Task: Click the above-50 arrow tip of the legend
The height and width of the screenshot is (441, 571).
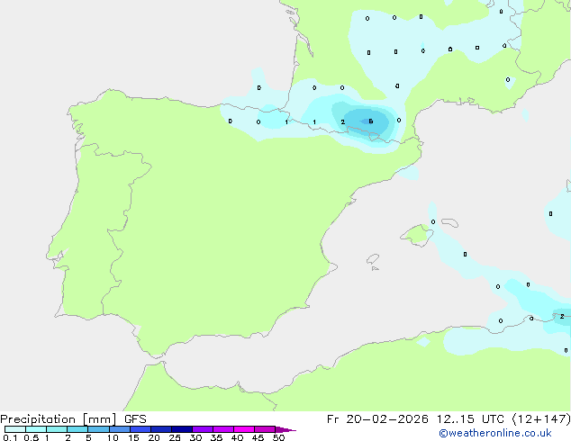Action: pos(285,429)
